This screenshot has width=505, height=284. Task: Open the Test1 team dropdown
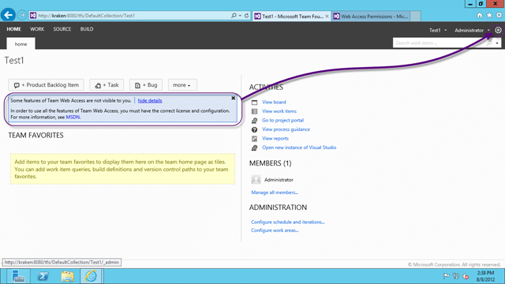click(438, 30)
